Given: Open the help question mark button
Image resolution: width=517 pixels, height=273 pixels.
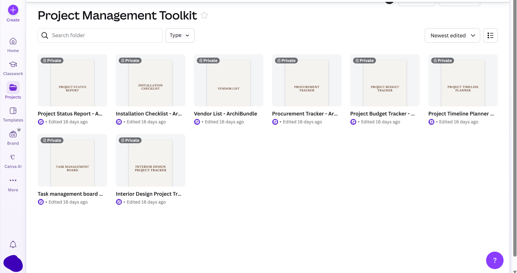Looking at the screenshot, I should pyautogui.click(x=495, y=260).
